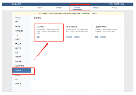Go to the 应用管理 tab
The image size is (136, 95).
pyautogui.click(x=59, y=8)
